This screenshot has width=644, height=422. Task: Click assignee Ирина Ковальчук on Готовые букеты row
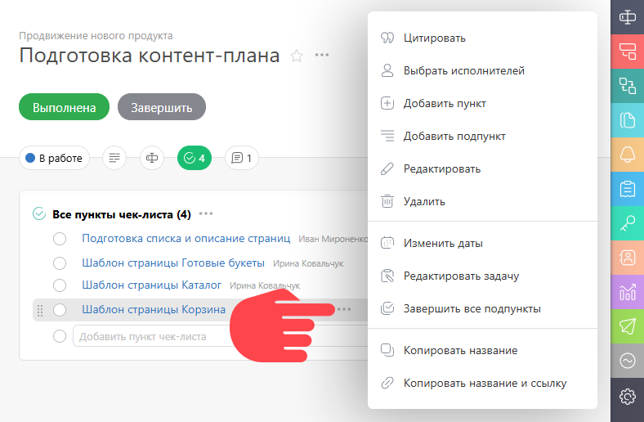pos(308,263)
